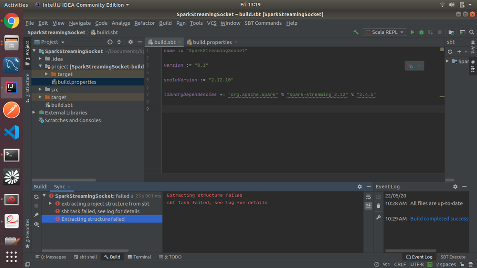Toggle the sbt tool window stripe
This screenshot has width=477, height=268.
[473, 66]
